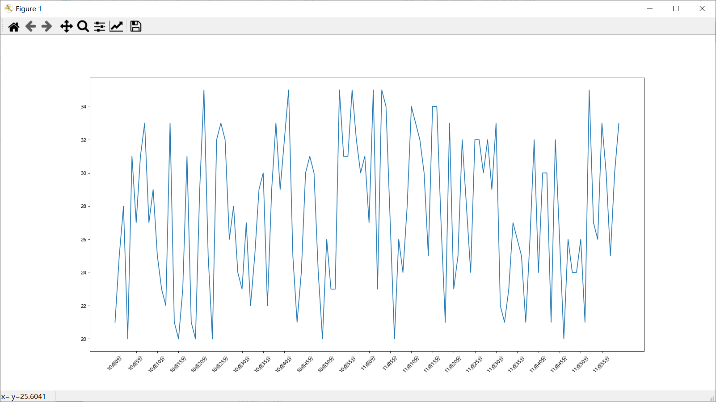The height and width of the screenshot is (402, 716).
Task: Click the window resize grip in the status bar
Action: pyautogui.click(x=712, y=398)
